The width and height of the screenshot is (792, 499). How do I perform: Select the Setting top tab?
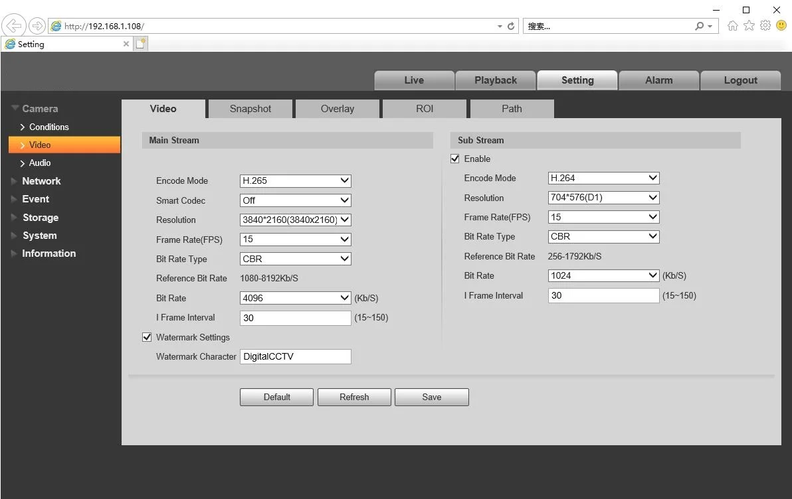point(577,80)
